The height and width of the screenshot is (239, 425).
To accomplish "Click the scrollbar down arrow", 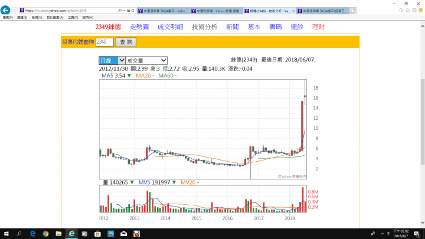I will [x=423, y=222].
